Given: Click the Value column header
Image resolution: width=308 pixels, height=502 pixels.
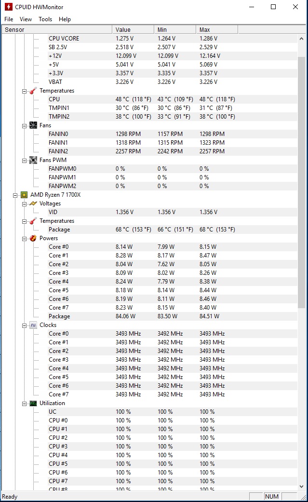Looking at the screenshot, I should (x=133, y=29).
